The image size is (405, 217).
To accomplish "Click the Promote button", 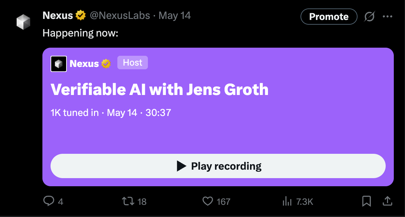I will [329, 17].
